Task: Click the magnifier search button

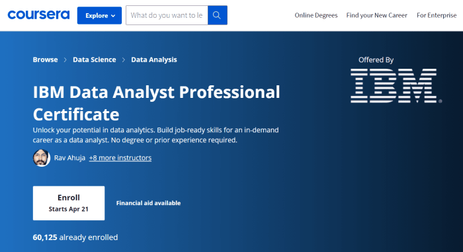Action: pos(218,15)
